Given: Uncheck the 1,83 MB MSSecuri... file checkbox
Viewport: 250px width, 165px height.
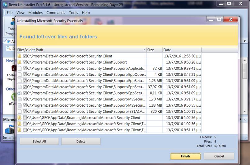Looking at the screenshot, I should [x=25, y=105].
